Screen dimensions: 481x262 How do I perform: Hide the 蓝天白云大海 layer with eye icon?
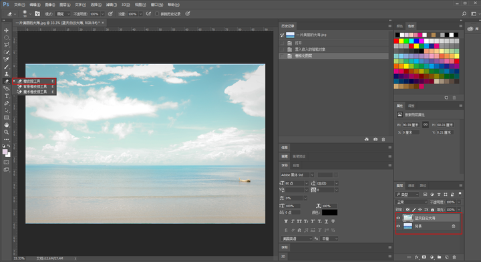click(398, 218)
